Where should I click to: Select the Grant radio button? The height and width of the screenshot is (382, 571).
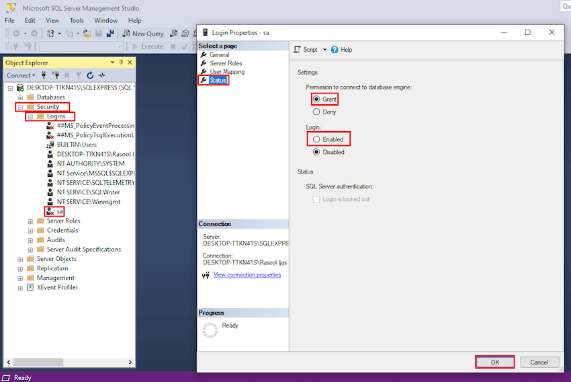click(316, 99)
